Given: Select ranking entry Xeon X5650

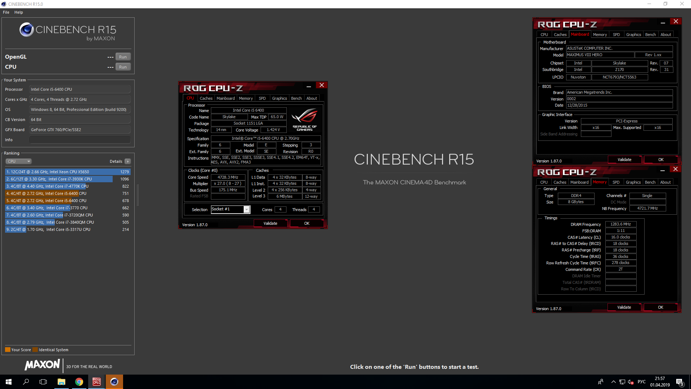Looking at the screenshot, I should 68,172.
